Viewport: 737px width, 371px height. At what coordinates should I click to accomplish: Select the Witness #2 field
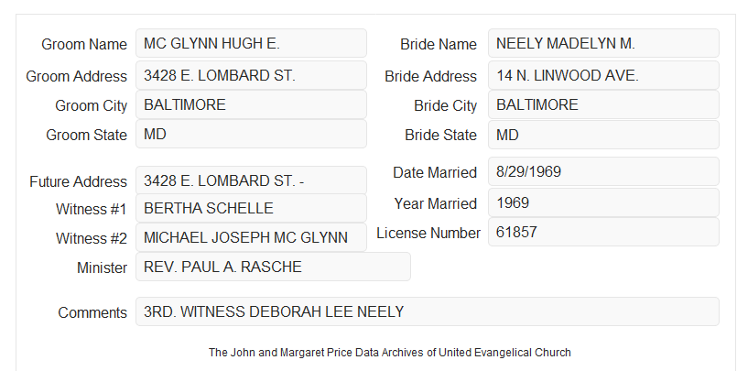pos(251,237)
